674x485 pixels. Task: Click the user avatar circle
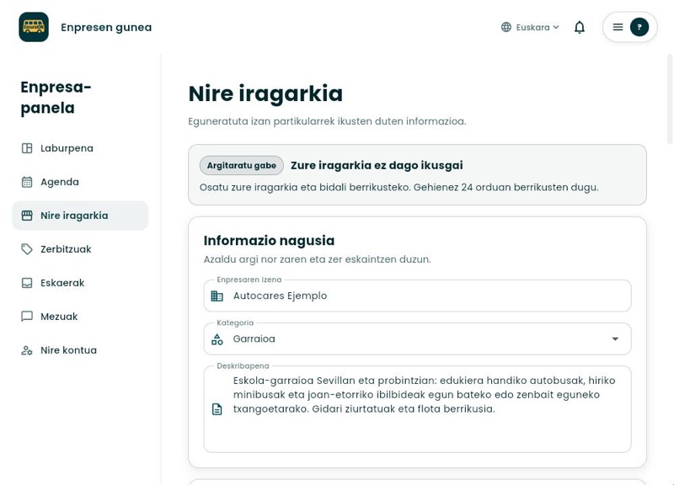point(639,27)
